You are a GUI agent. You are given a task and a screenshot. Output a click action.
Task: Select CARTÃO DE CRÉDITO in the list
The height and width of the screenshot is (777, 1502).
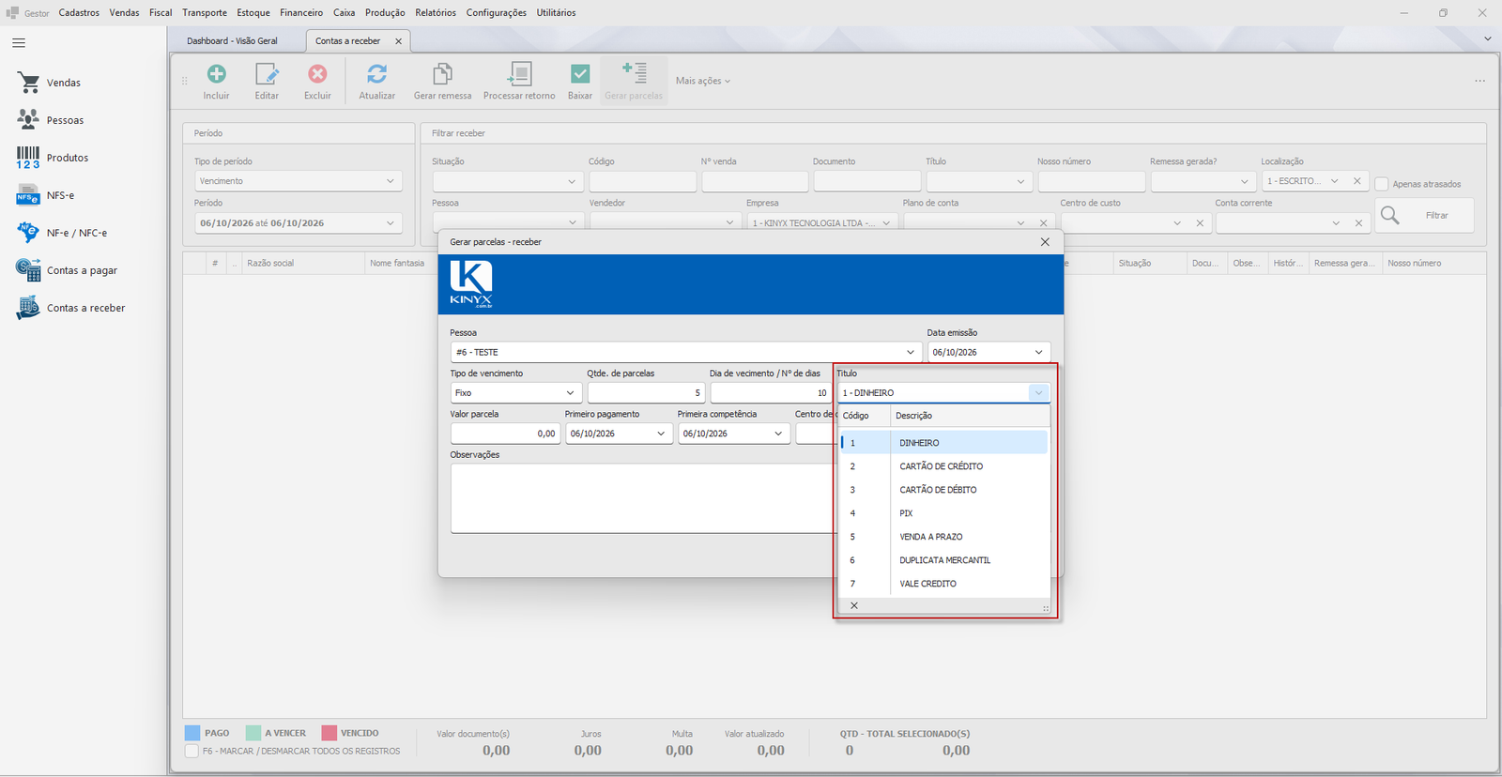[x=943, y=466]
